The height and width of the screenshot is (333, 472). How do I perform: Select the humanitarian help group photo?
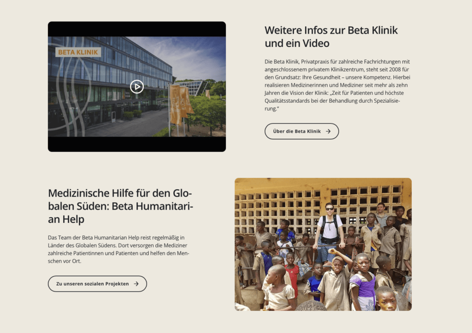coord(323,244)
